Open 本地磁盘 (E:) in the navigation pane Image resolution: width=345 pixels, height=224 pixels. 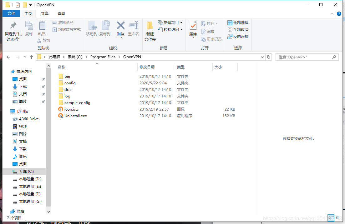point(30,187)
